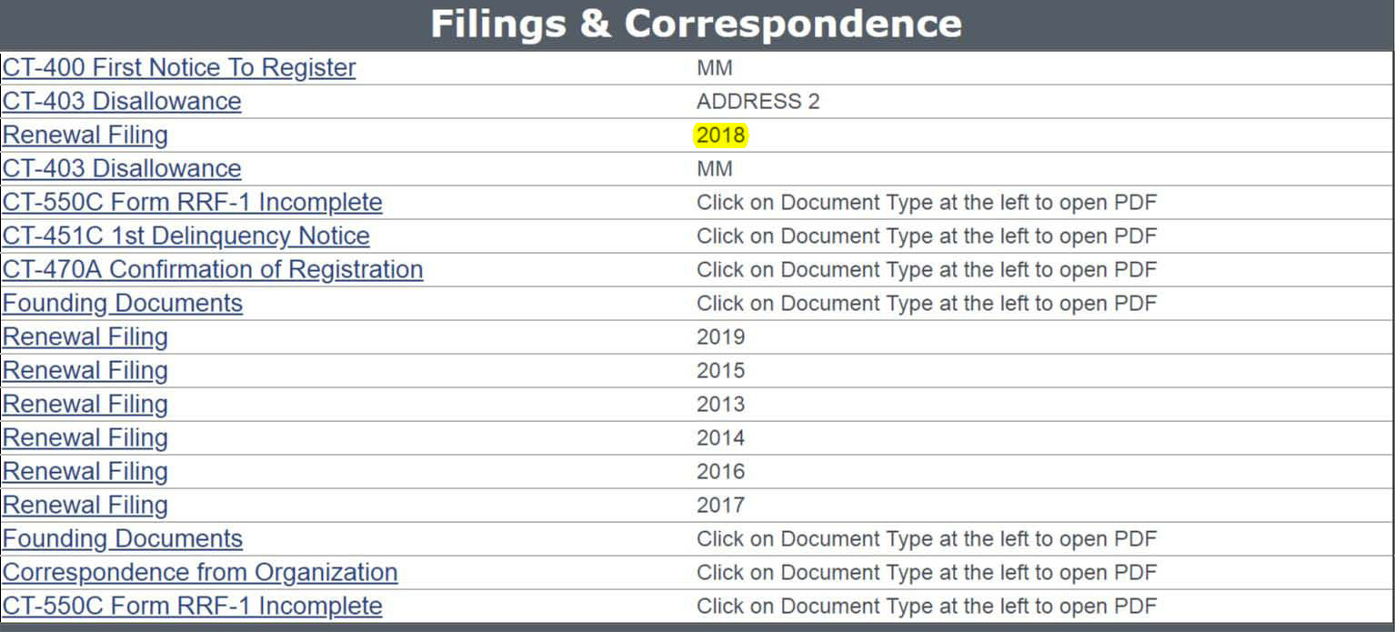Open the last CT-550C Form RRF-1 Incomplete link

[193, 607]
